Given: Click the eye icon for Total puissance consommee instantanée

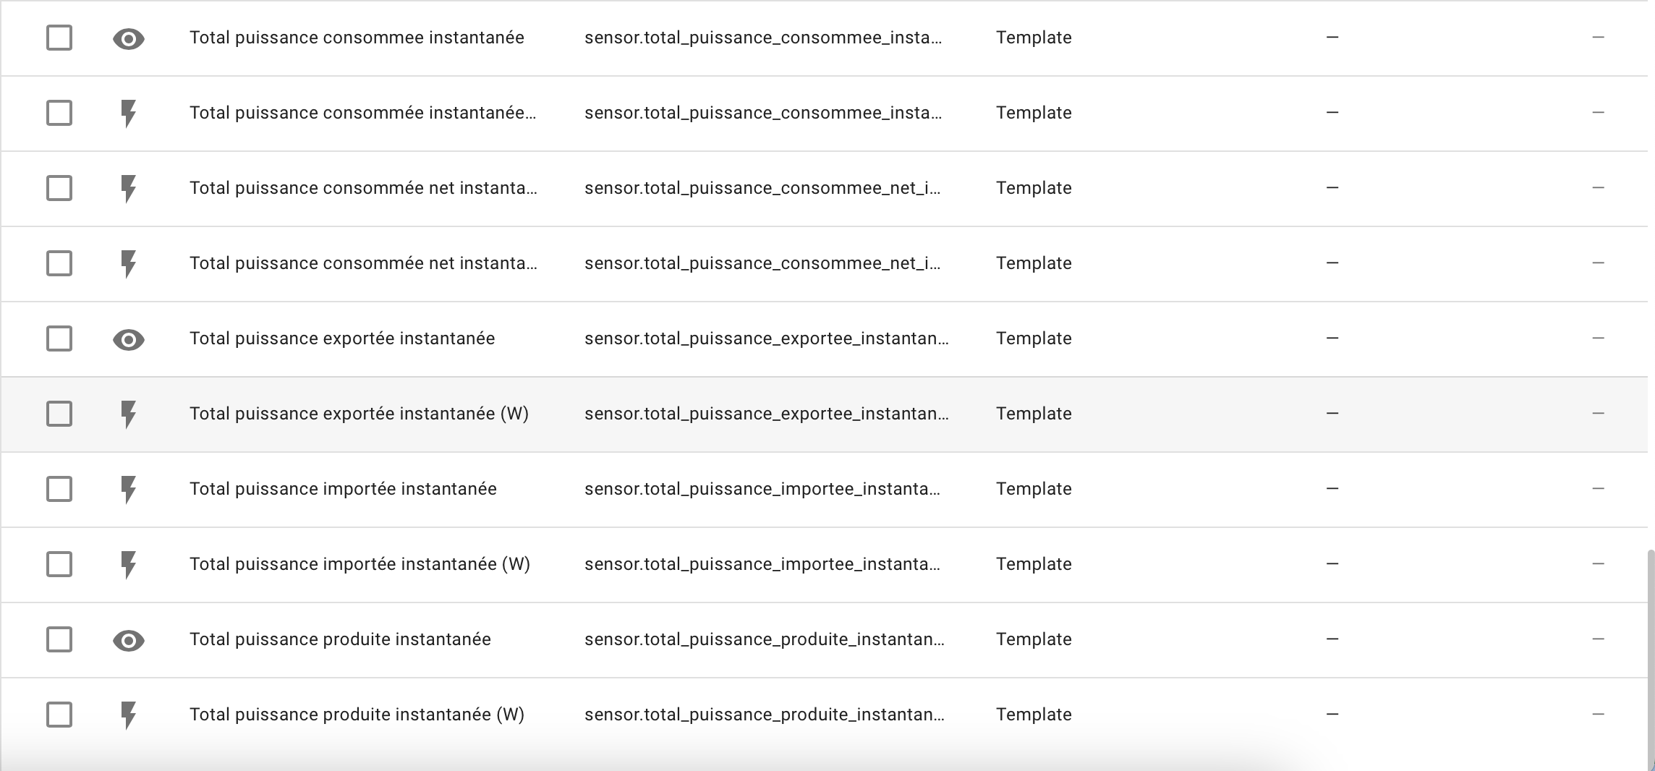Looking at the screenshot, I should coord(129,38).
